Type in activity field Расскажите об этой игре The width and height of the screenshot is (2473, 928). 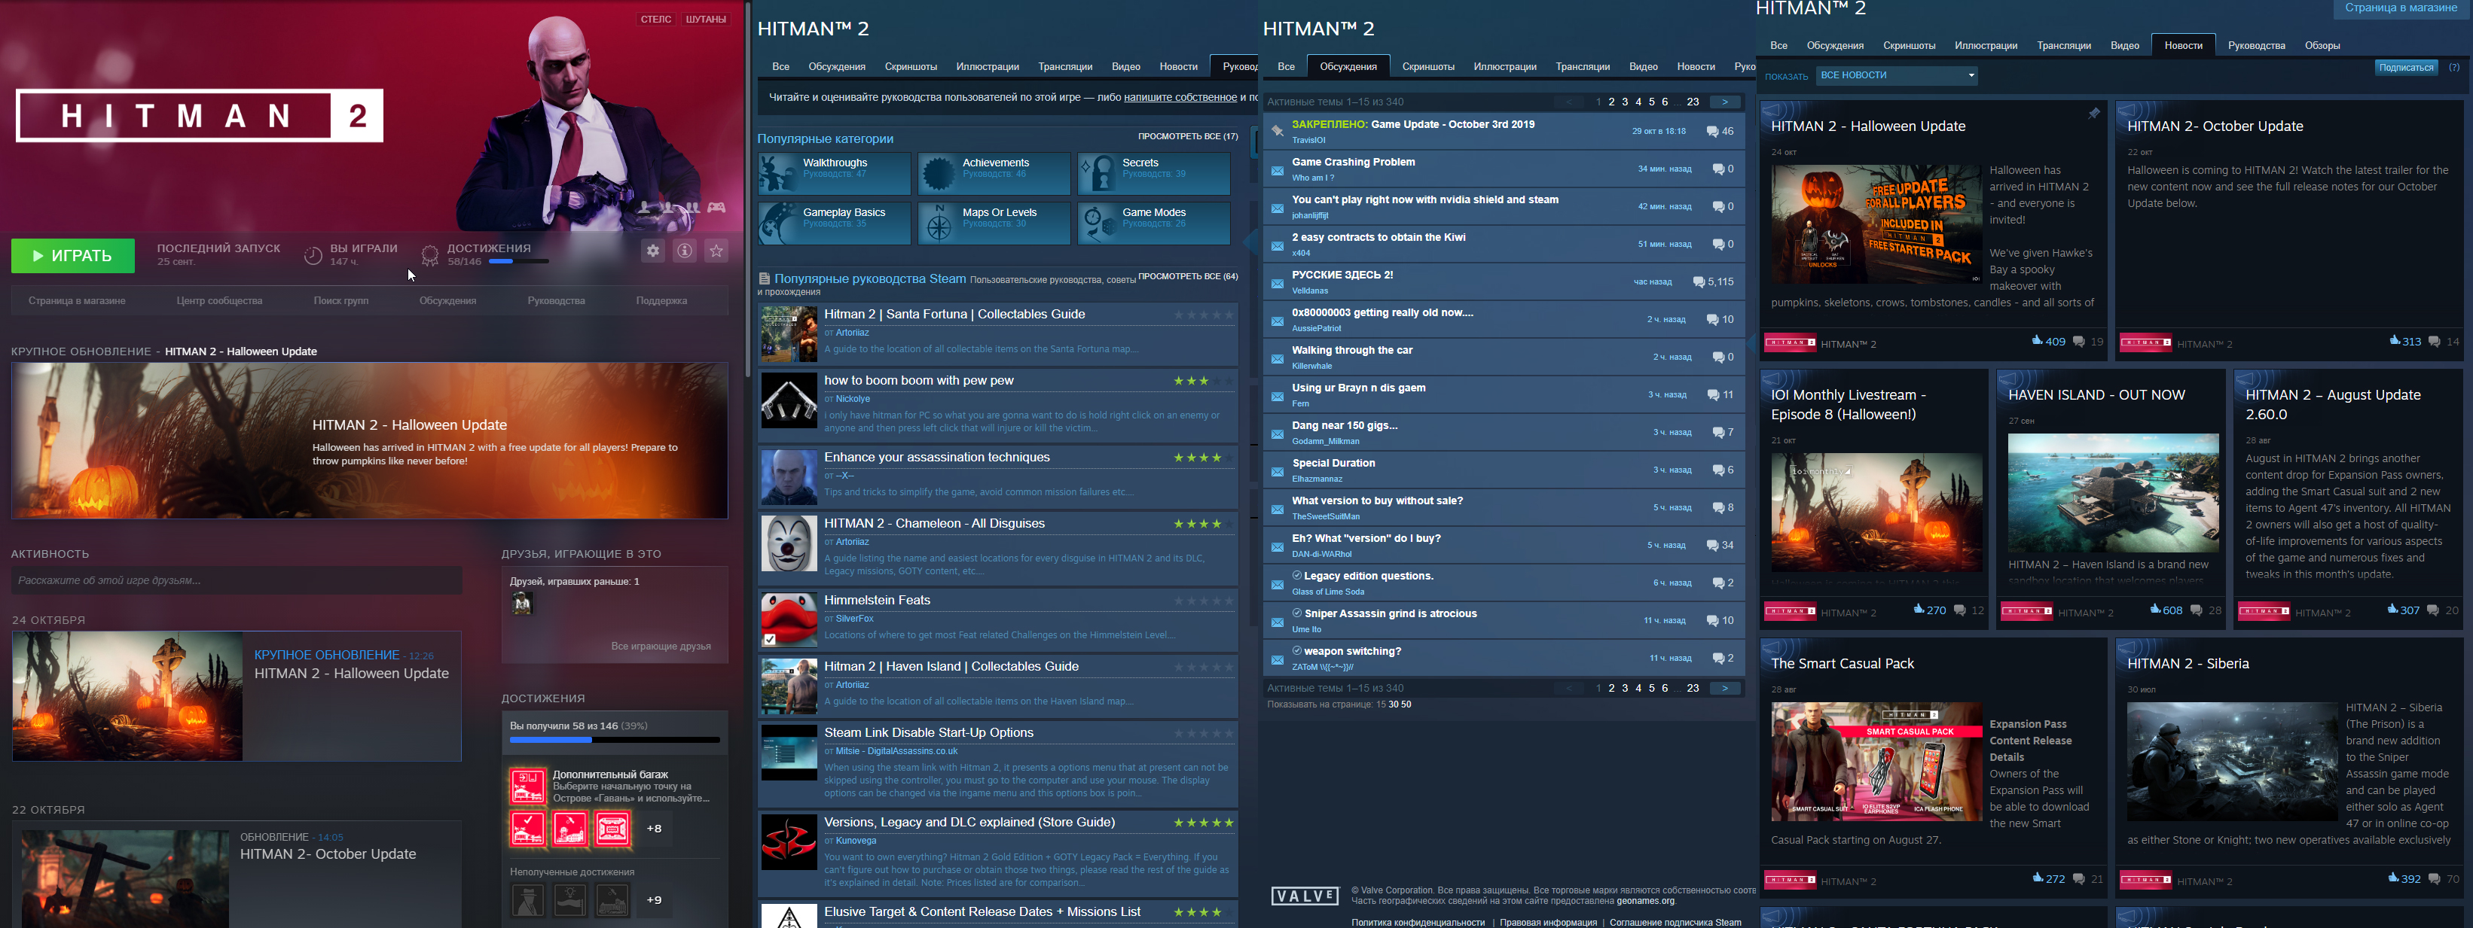[x=237, y=580]
